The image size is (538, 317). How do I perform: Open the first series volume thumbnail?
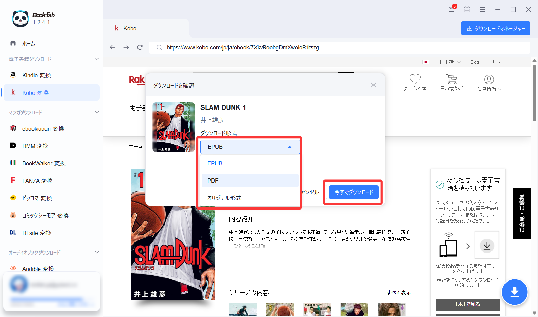(243, 309)
